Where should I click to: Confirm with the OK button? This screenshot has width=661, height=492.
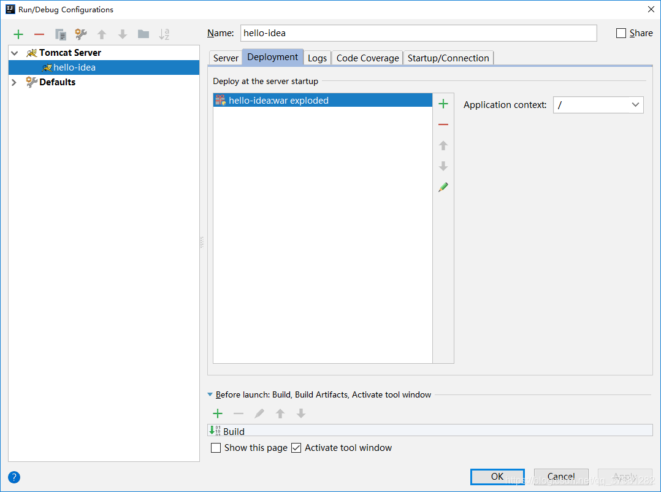click(x=497, y=477)
